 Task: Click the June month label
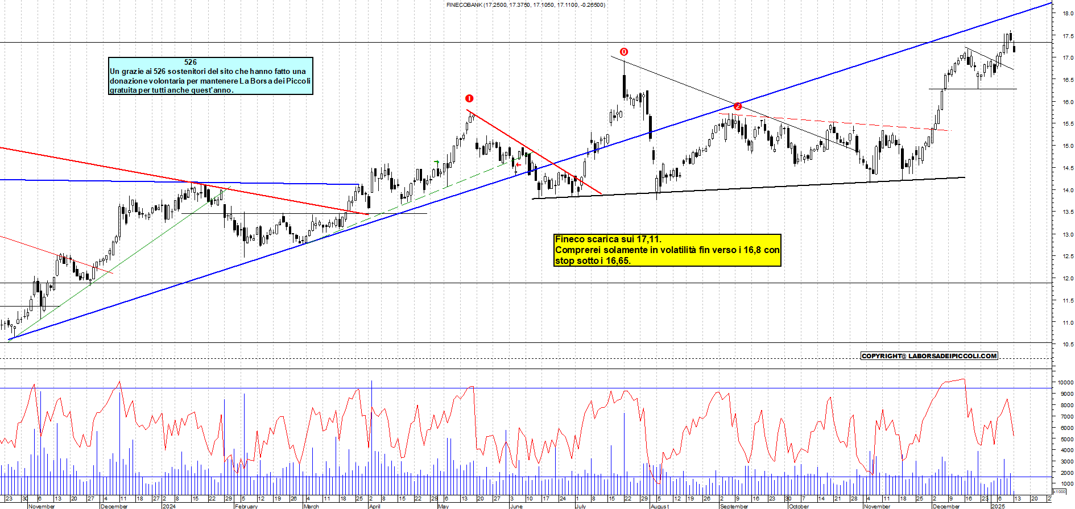tap(516, 506)
